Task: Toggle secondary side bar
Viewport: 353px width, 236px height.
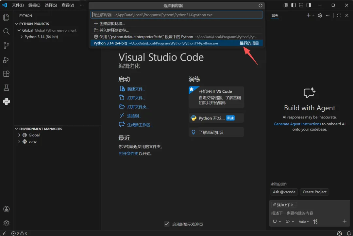Action: coord(309,5)
